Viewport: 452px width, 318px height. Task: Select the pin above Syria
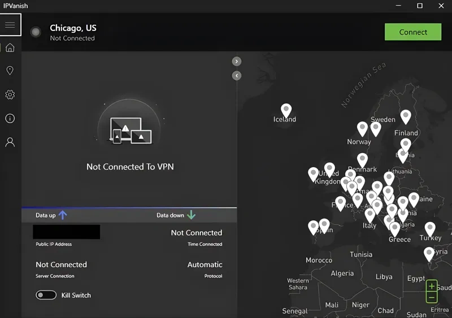(x=429, y=254)
